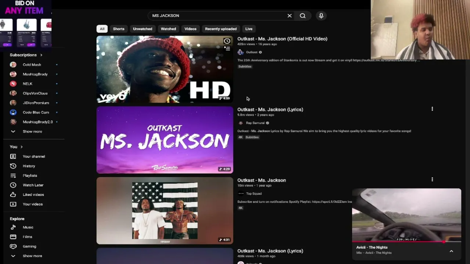
Task: Select the All filter chip
Action: [x=102, y=29]
